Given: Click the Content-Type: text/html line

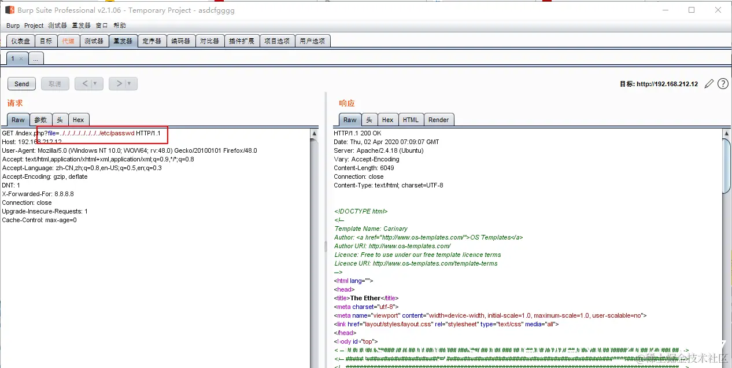Looking at the screenshot, I should click(389, 186).
